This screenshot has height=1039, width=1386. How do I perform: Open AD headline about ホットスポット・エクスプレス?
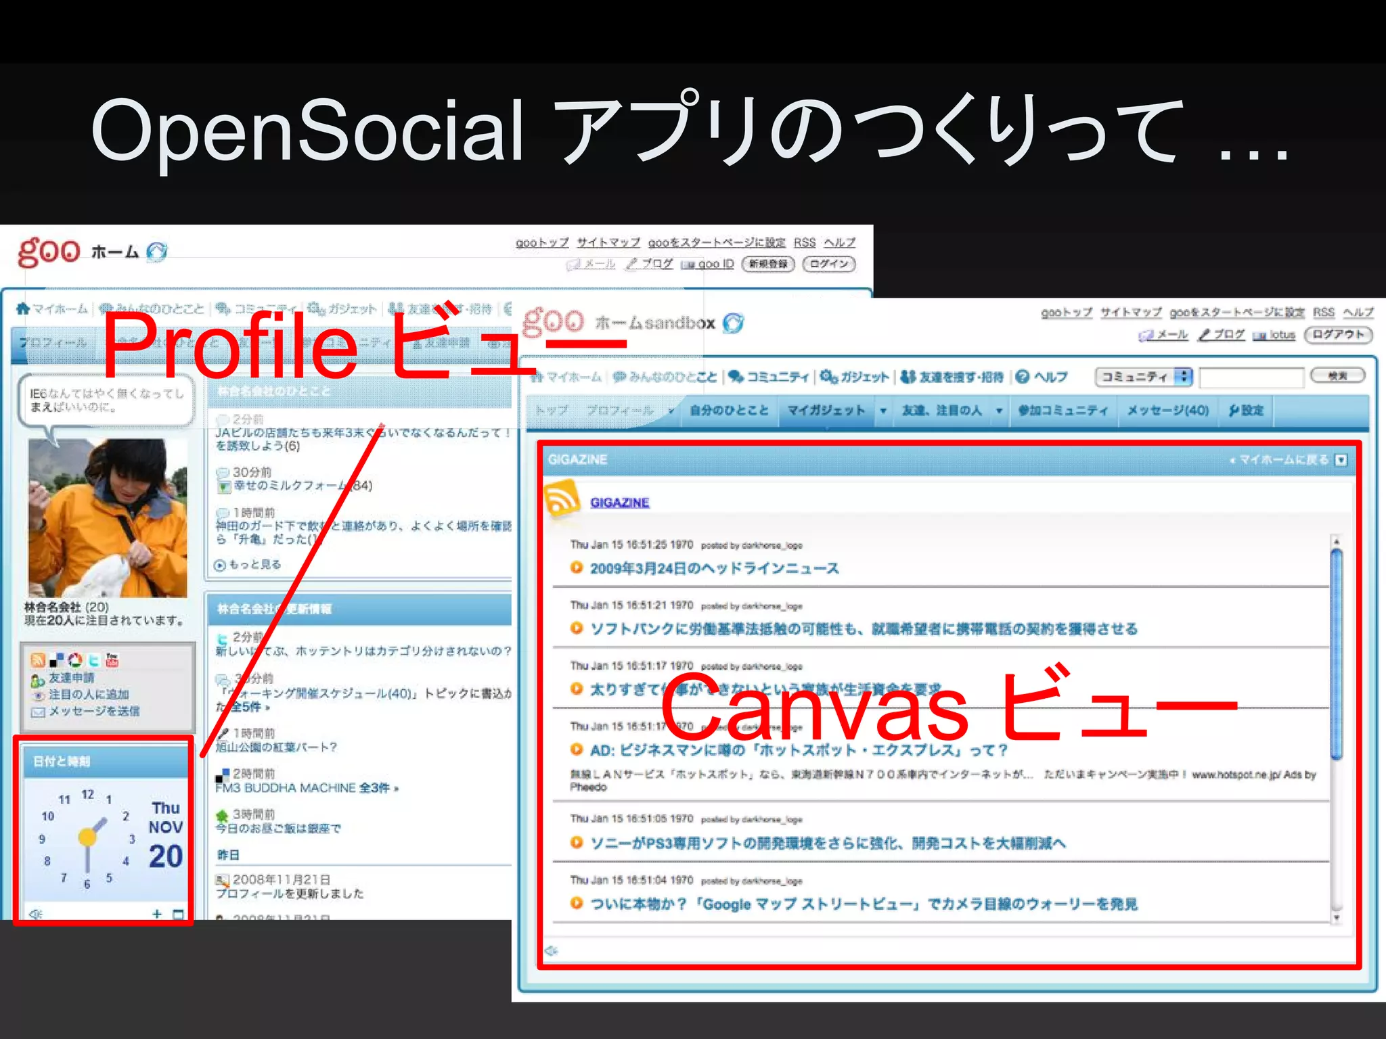click(x=799, y=750)
